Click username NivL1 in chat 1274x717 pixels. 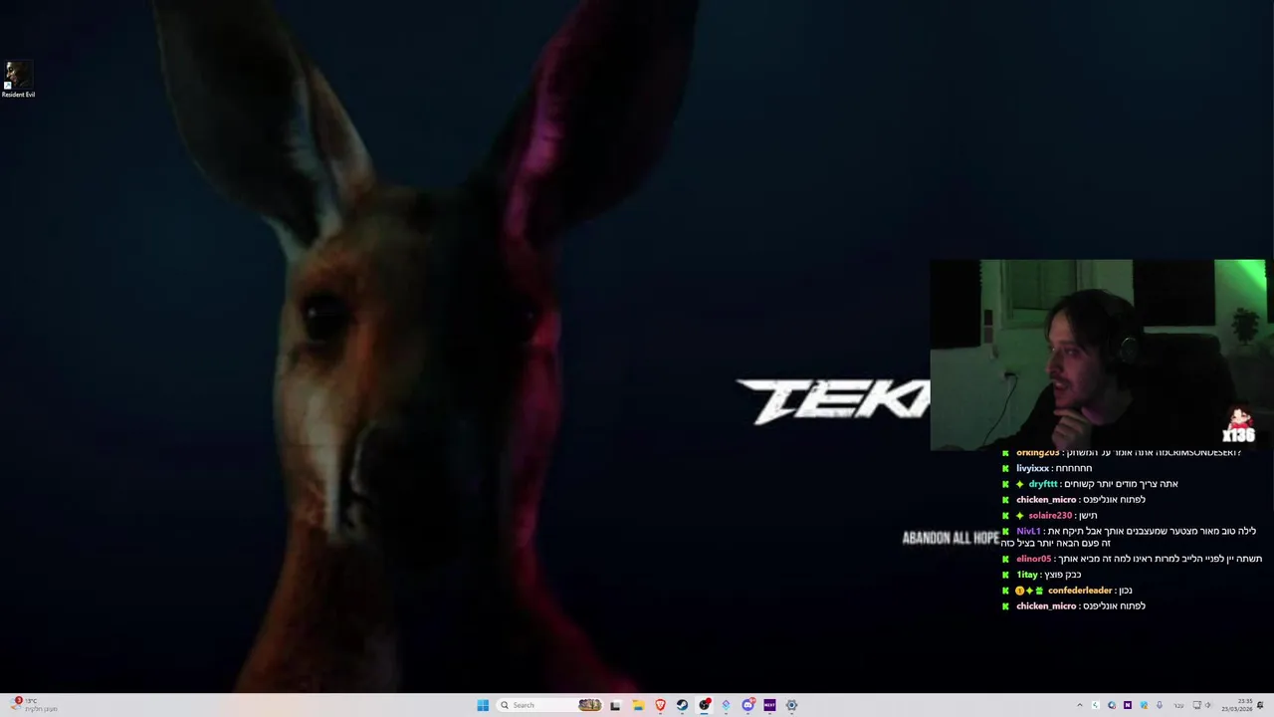tap(1028, 532)
